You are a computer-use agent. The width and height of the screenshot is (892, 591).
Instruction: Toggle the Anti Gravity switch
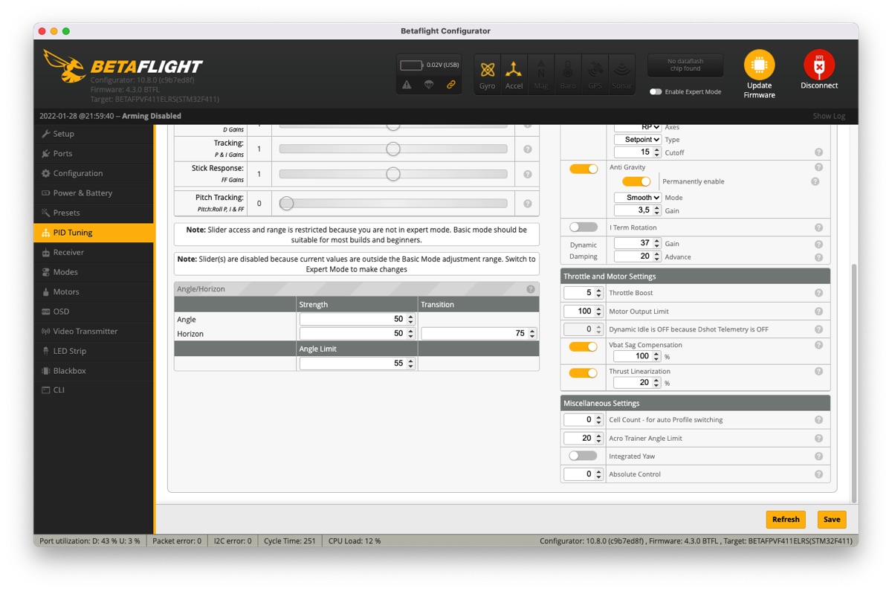(x=584, y=169)
